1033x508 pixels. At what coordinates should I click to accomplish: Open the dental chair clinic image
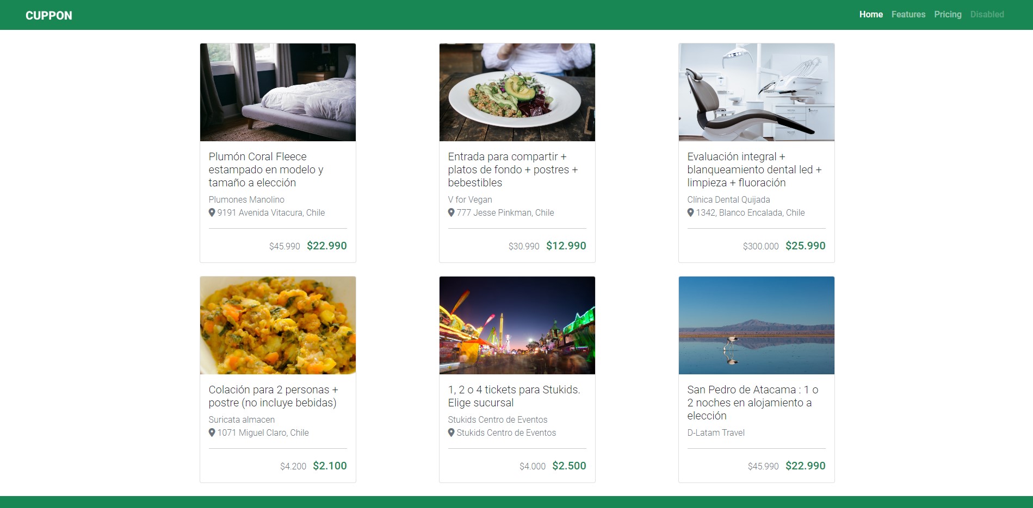(757, 92)
